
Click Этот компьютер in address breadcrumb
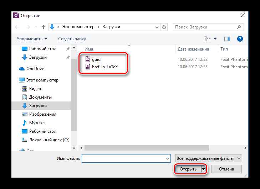click(x=78, y=27)
